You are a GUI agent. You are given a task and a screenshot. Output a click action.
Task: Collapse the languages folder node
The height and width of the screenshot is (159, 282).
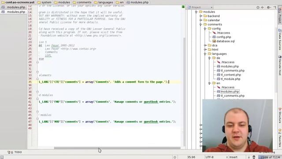(x=205, y=54)
